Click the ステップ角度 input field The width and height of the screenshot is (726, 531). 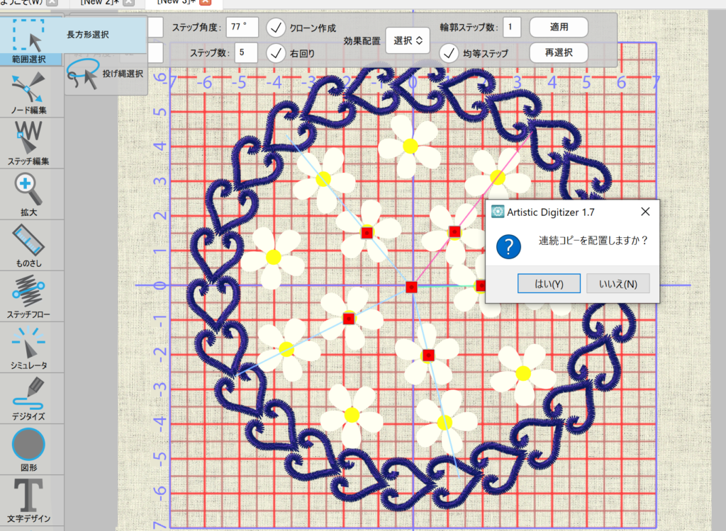tap(242, 28)
